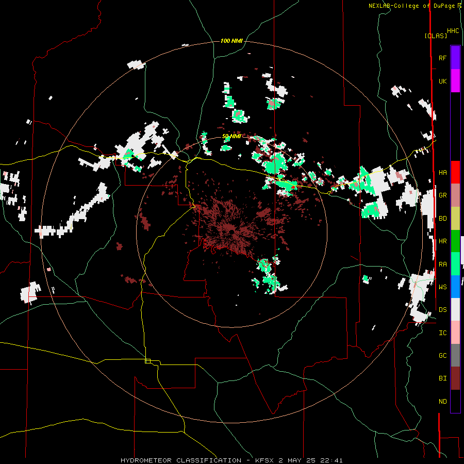Click the radar site center point
This screenshot has height=464, width=464.
pos(231,232)
